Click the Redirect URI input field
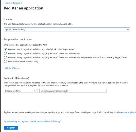 pyautogui.click(x=73, y=91)
